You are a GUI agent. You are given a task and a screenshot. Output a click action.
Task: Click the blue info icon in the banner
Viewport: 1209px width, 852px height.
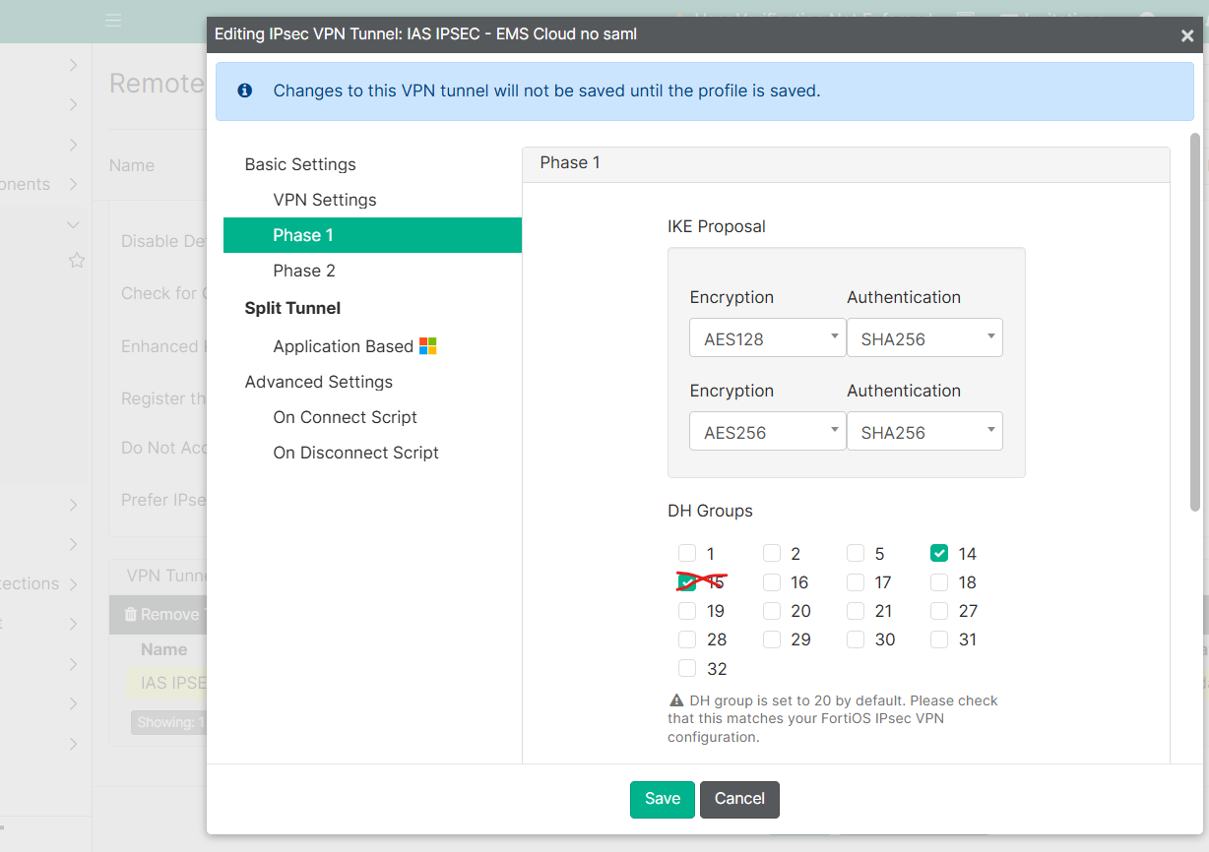click(245, 91)
